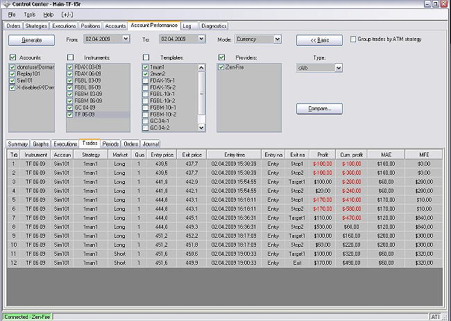
Task: Click the Compare... button
Action: coord(319,109)
